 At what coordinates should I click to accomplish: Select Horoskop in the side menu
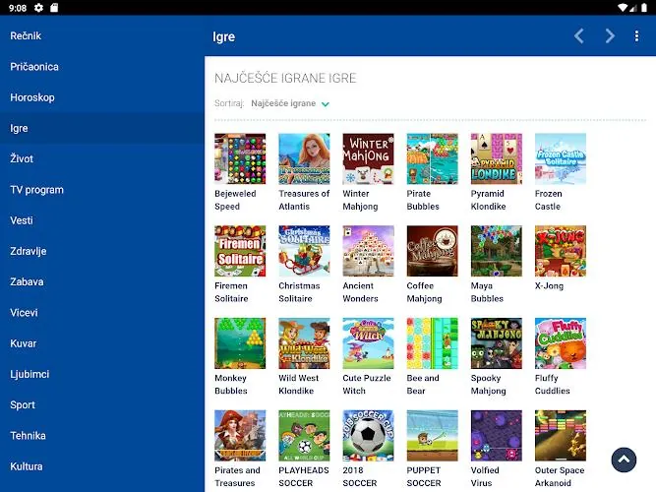(32, 97)
